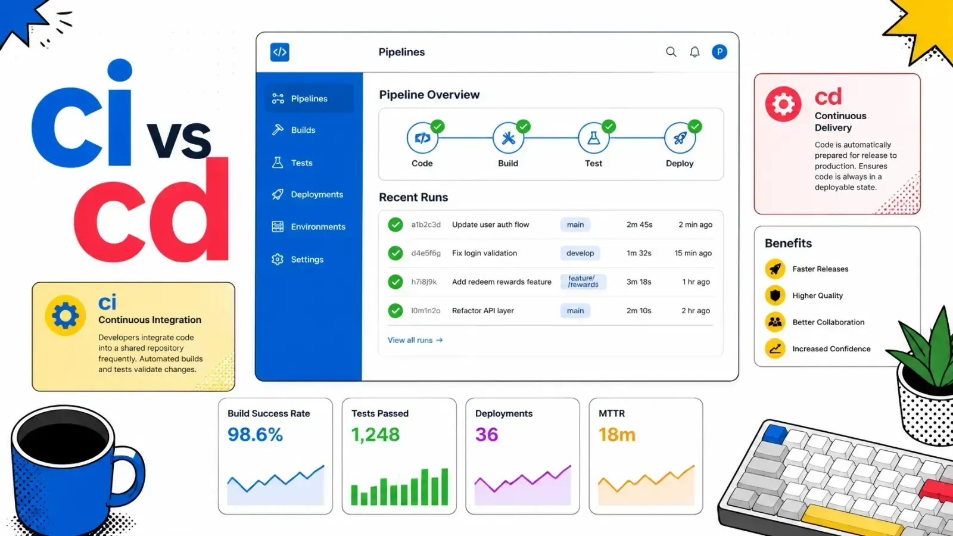Click the feature/rewards branch tag
The image size is (953, 536).
(583, 282)
